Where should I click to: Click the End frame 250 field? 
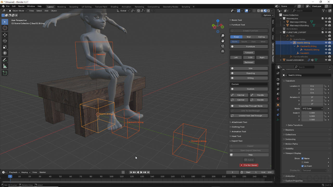(267, 172)
